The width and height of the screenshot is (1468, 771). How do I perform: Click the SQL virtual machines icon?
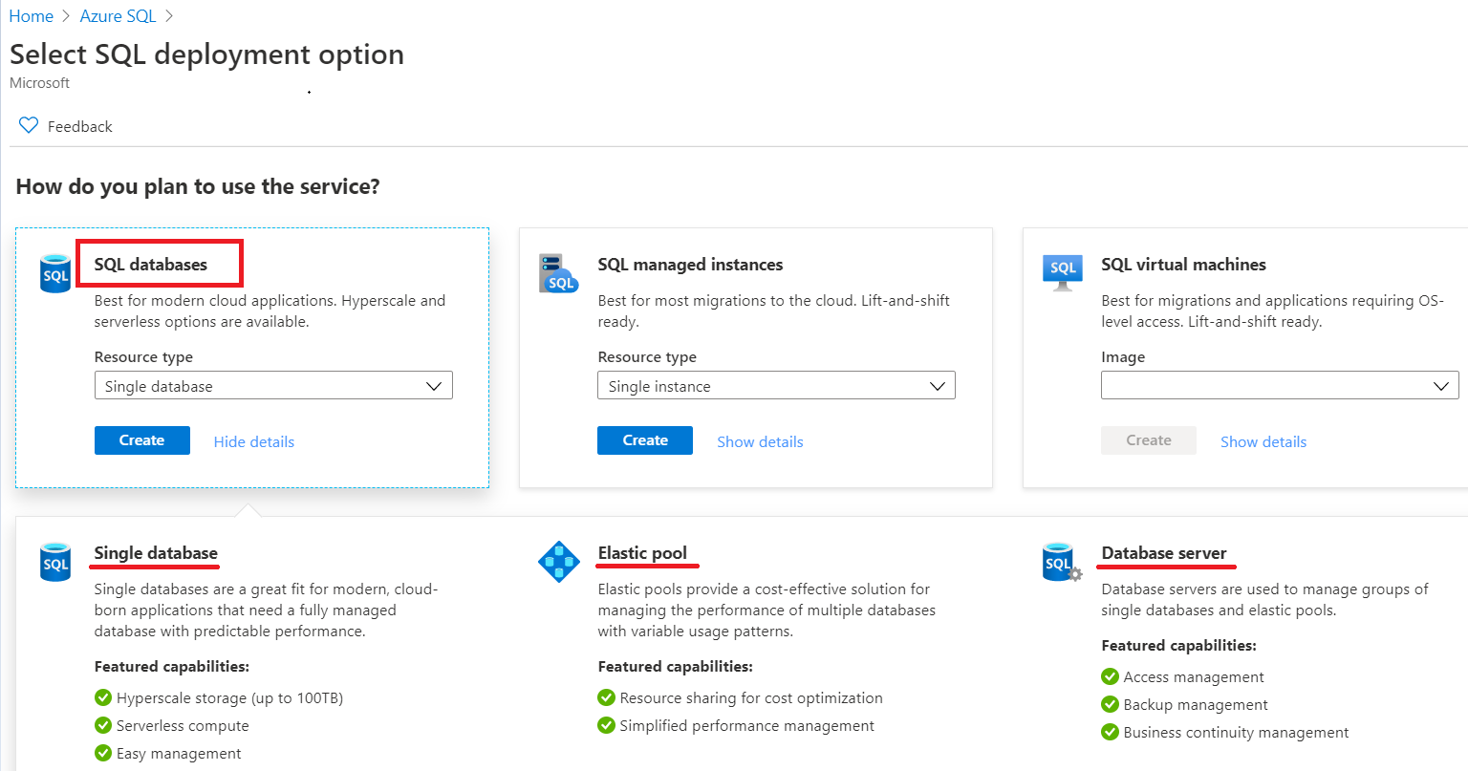[x=1063, y=272]
